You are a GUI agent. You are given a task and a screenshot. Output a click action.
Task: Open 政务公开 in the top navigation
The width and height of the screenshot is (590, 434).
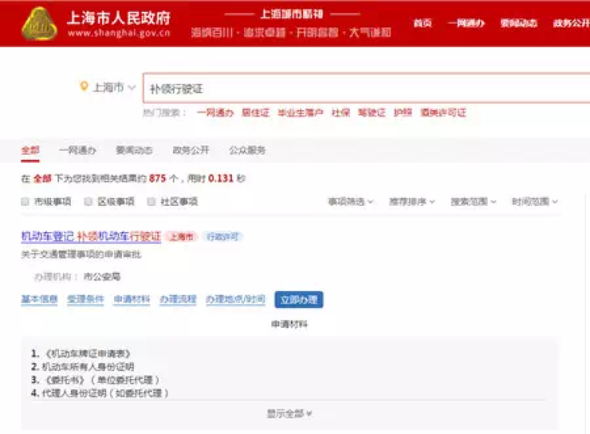pyautogui.click(x=571, y=24)
